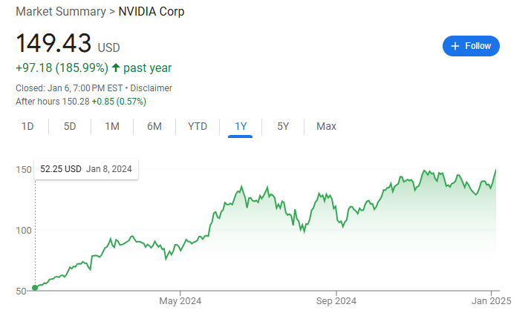Select the 1Y range tab

(241, 126)
